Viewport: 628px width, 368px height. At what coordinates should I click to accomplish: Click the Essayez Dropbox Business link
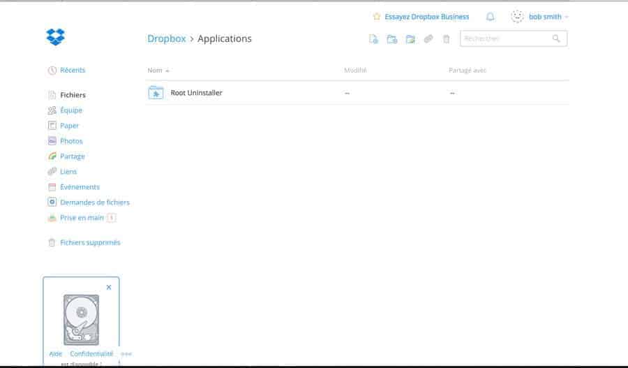(426, 17)
